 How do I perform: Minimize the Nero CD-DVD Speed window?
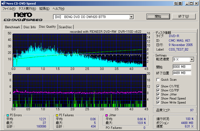(x=187, y=3)
